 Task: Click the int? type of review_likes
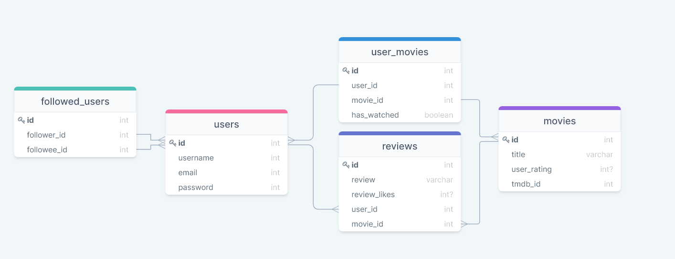[x=447, y=195]
